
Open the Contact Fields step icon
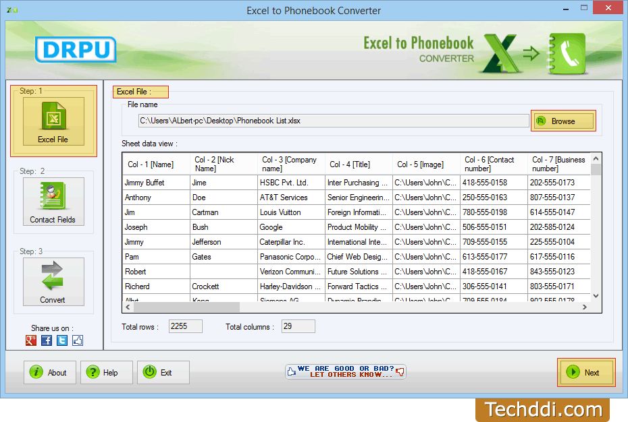[53, 201]
